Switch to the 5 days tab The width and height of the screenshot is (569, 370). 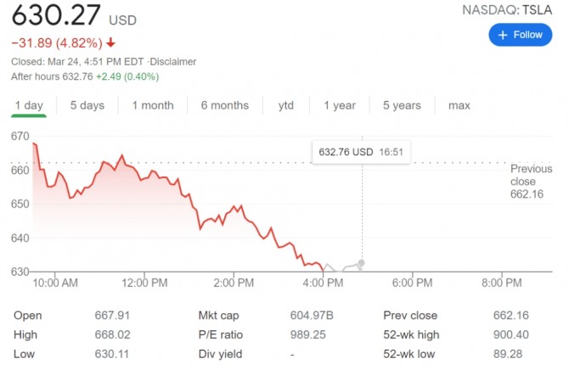coord(87,105)
